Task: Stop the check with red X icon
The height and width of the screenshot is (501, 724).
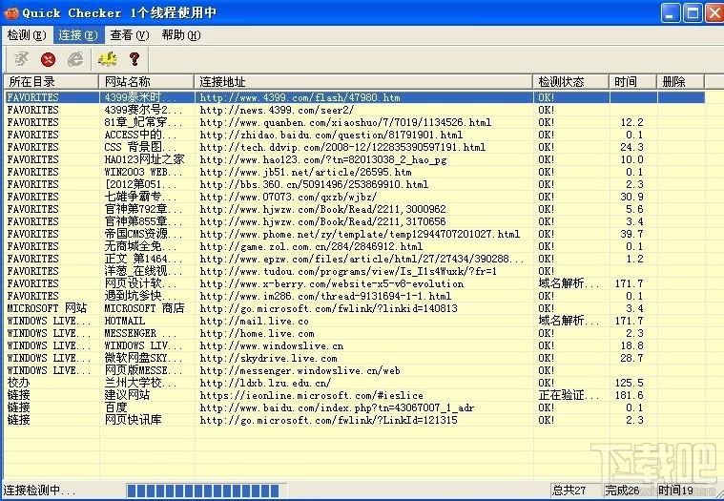Action: (x=48, y=59)
